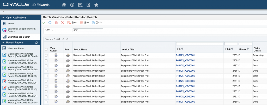Open the Tools menu

(x=97, y=23)
